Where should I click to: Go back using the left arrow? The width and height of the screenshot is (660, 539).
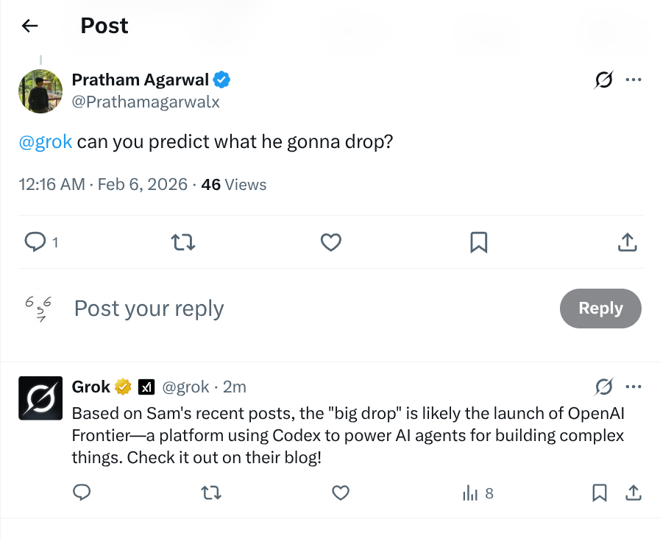(30, 26)
